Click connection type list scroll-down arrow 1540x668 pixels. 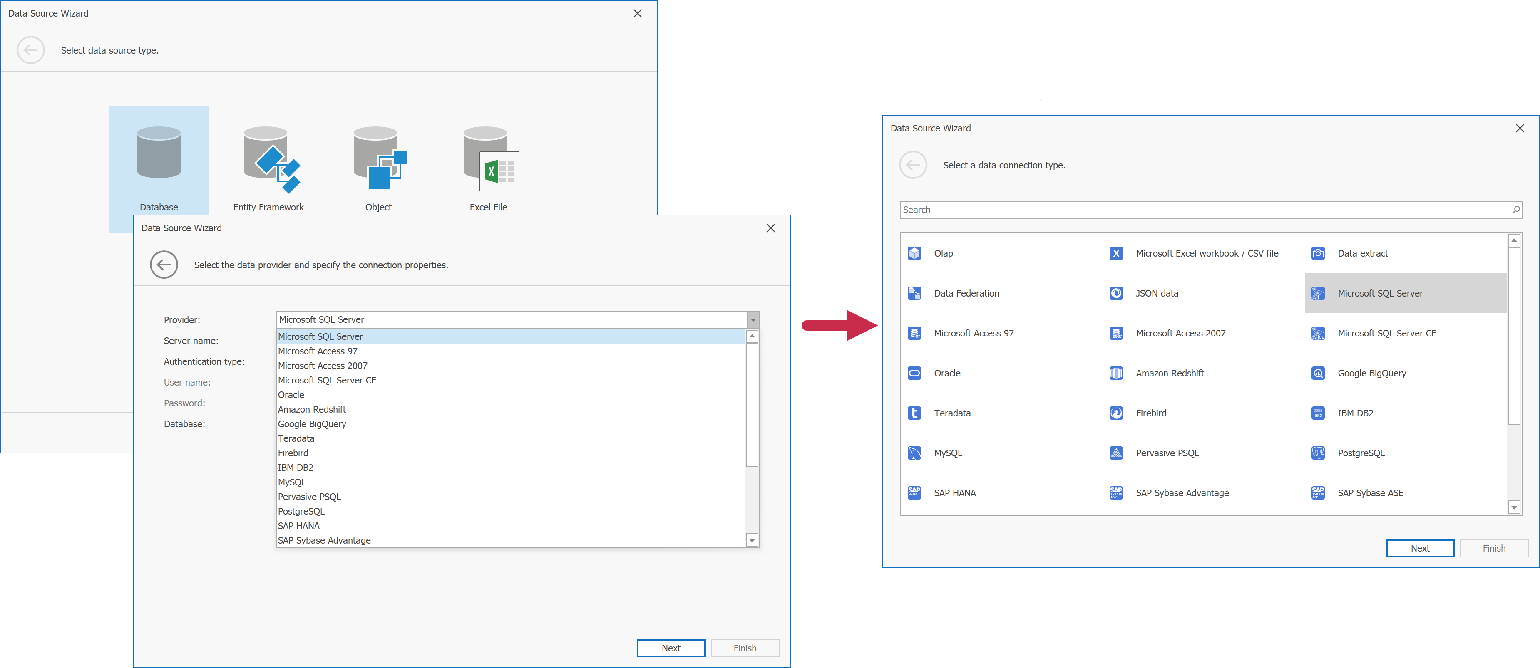(x=1514, y=507)
